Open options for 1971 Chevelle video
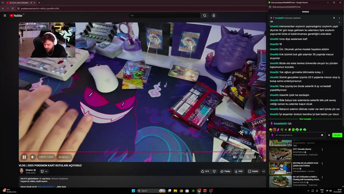The width and height of the screenshot is (344, 194). pyautogui.click(x=322, y=150)
